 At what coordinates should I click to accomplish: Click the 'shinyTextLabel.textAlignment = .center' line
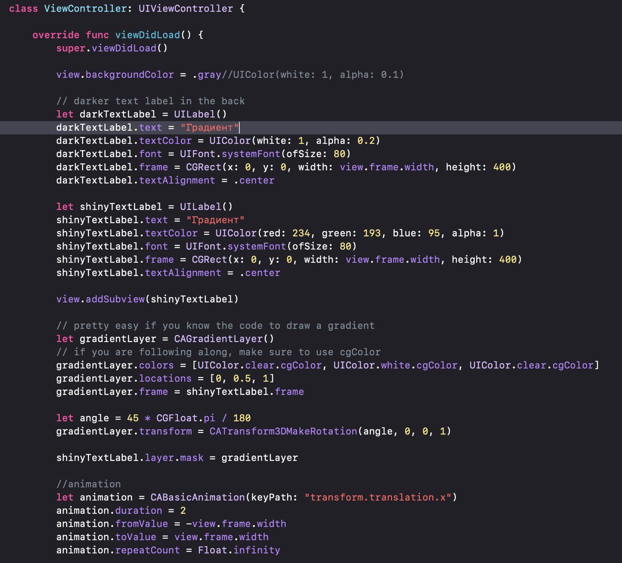click(x=168, y=273)
